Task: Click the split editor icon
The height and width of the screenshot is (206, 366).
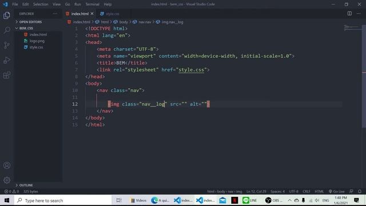Action: [349, 14]
